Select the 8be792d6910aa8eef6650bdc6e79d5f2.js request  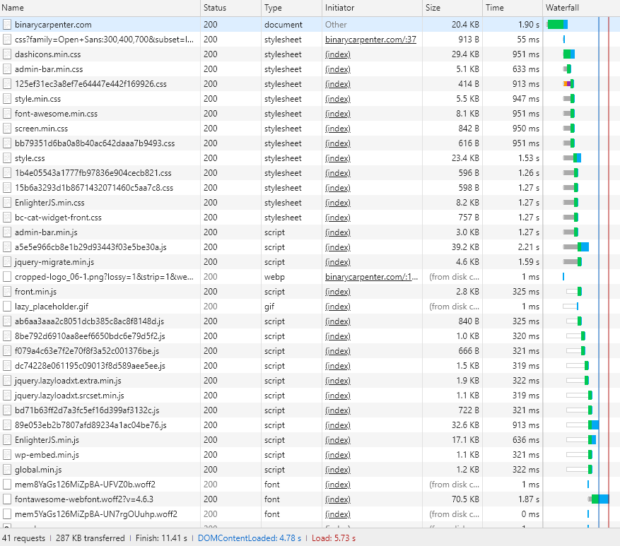click(x=90, y=336)
